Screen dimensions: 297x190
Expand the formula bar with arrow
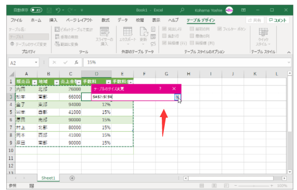[x=289, y=62]
